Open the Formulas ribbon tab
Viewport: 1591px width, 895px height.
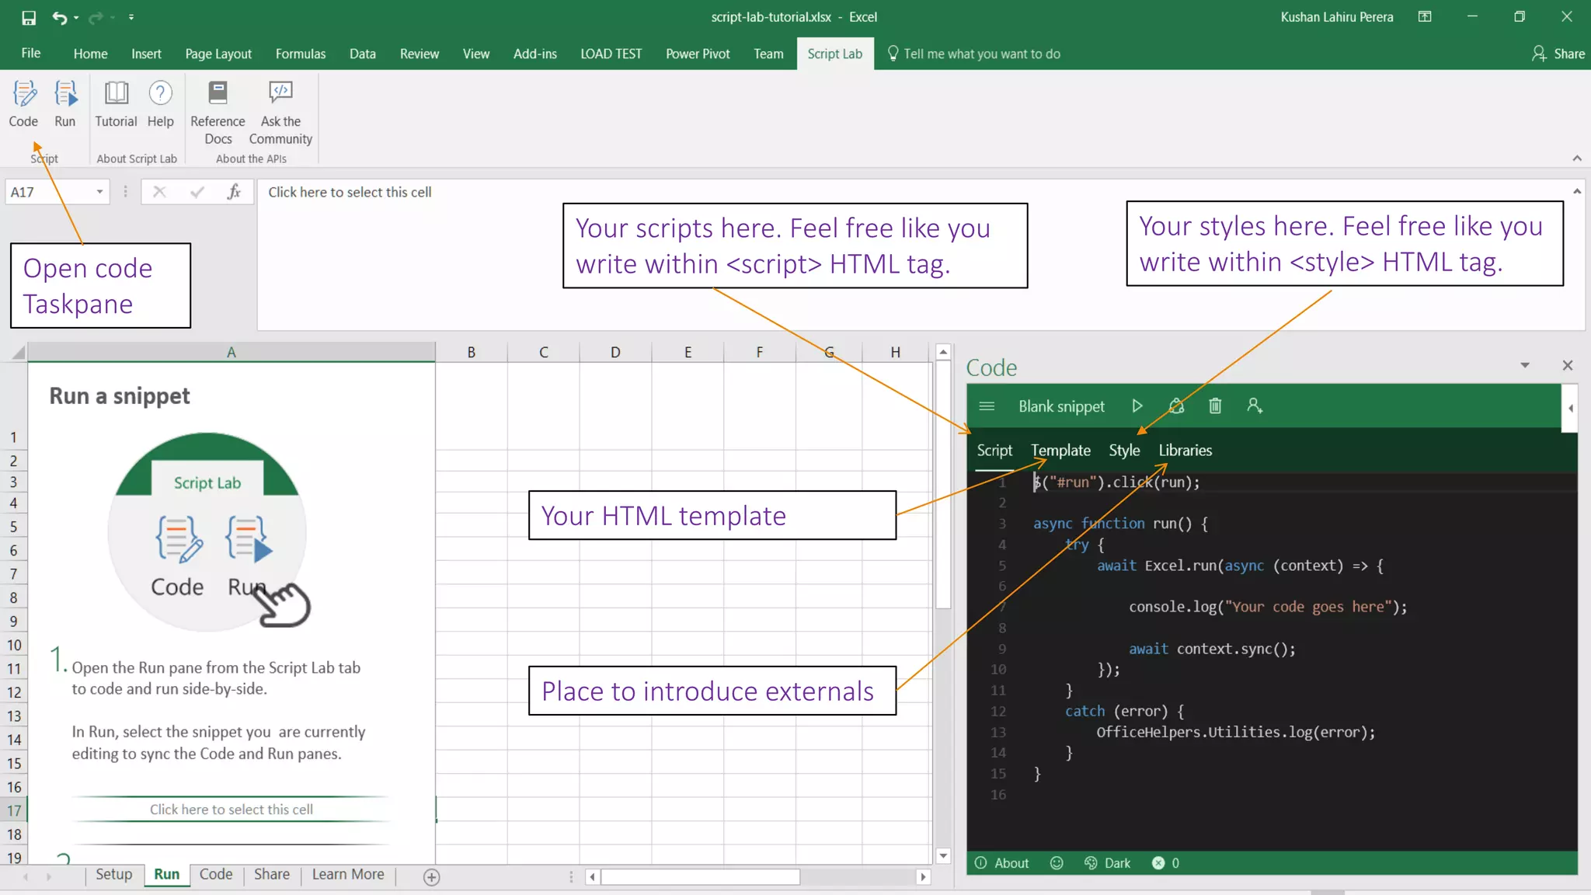coord(301,54)
